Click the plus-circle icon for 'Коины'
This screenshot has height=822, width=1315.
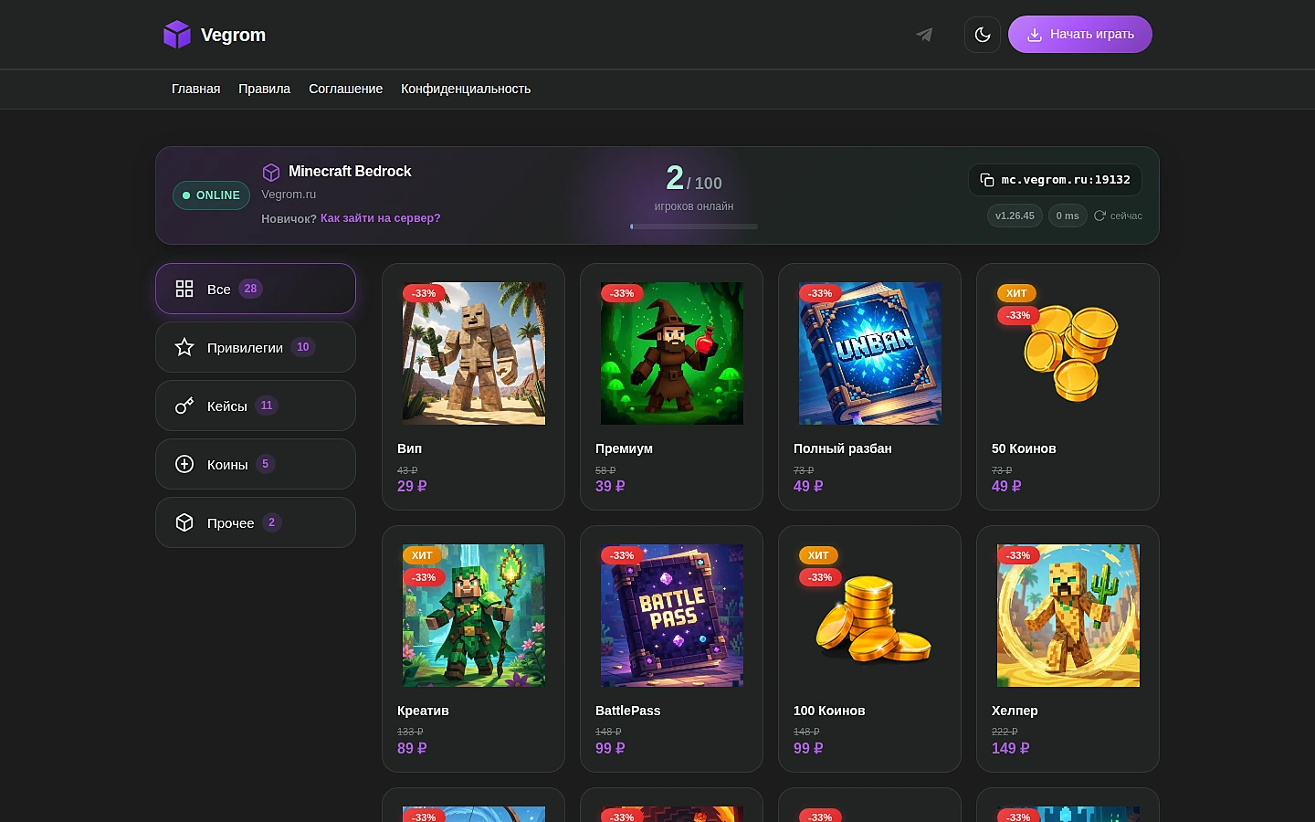pyautogui.click(x=184, y=464)
